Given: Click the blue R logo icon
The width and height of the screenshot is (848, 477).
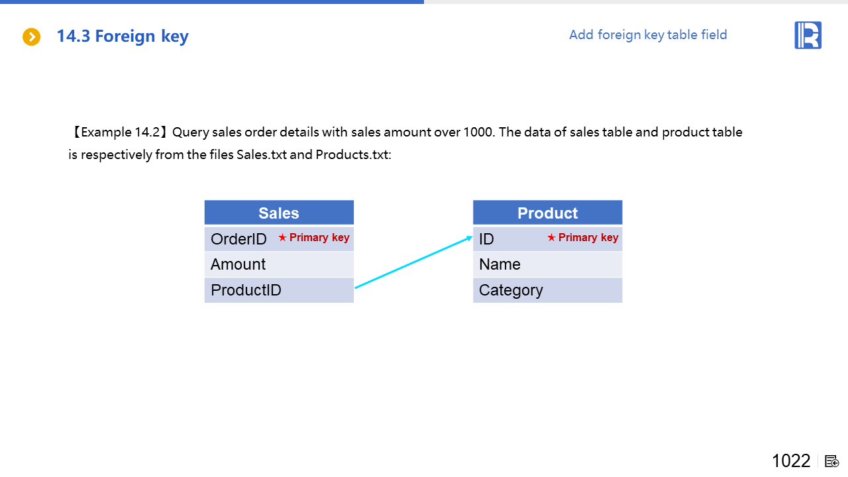Looking at the screenshot, I should [x=808, y=35].
